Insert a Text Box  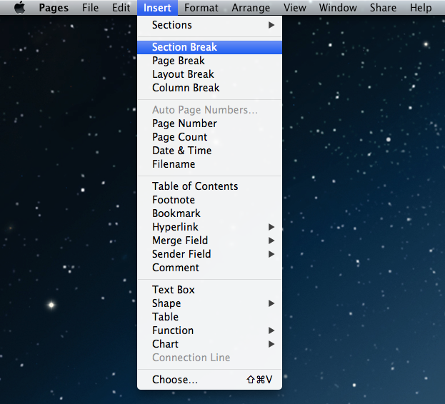click(x=209, y=290)
